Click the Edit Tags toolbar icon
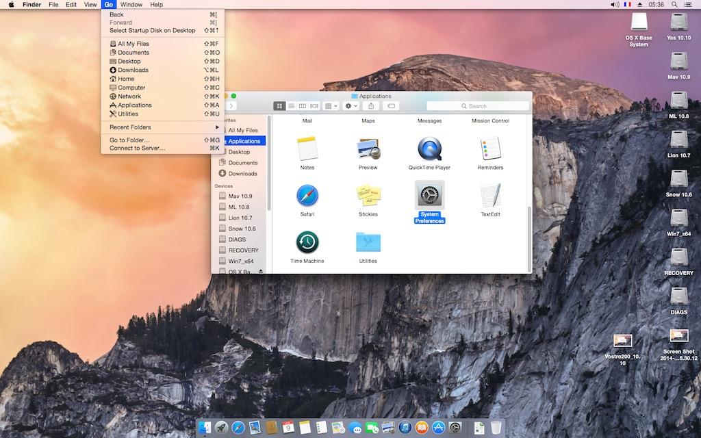Image resolution: width=701 pixels, height=438 pixels. 391,106
